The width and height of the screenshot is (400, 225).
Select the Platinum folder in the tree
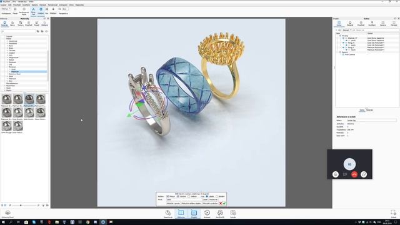(15, 72)
